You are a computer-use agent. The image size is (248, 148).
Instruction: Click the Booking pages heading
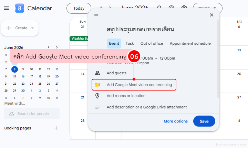coord(18,128)
